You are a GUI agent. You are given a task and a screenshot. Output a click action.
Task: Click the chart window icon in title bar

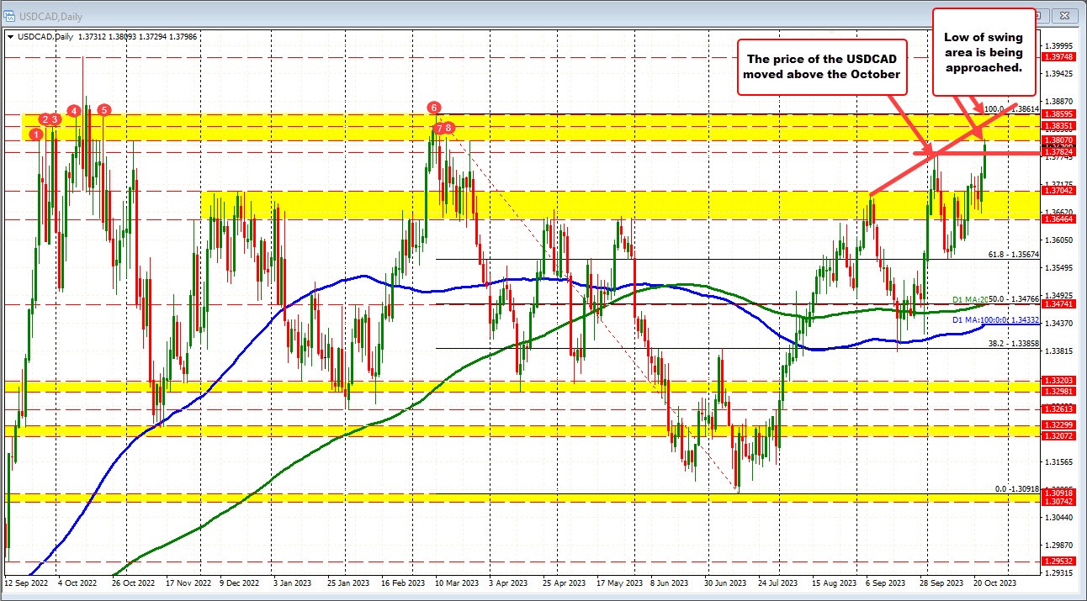pos(8,15)
